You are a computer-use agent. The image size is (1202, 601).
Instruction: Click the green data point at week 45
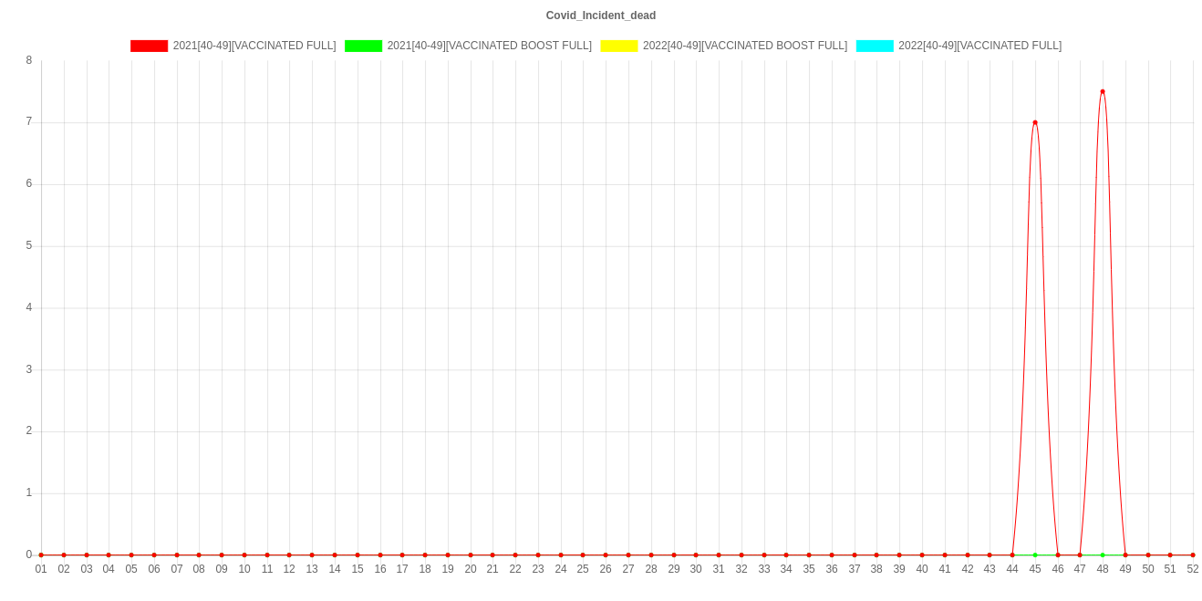[x=1035, y=554]
